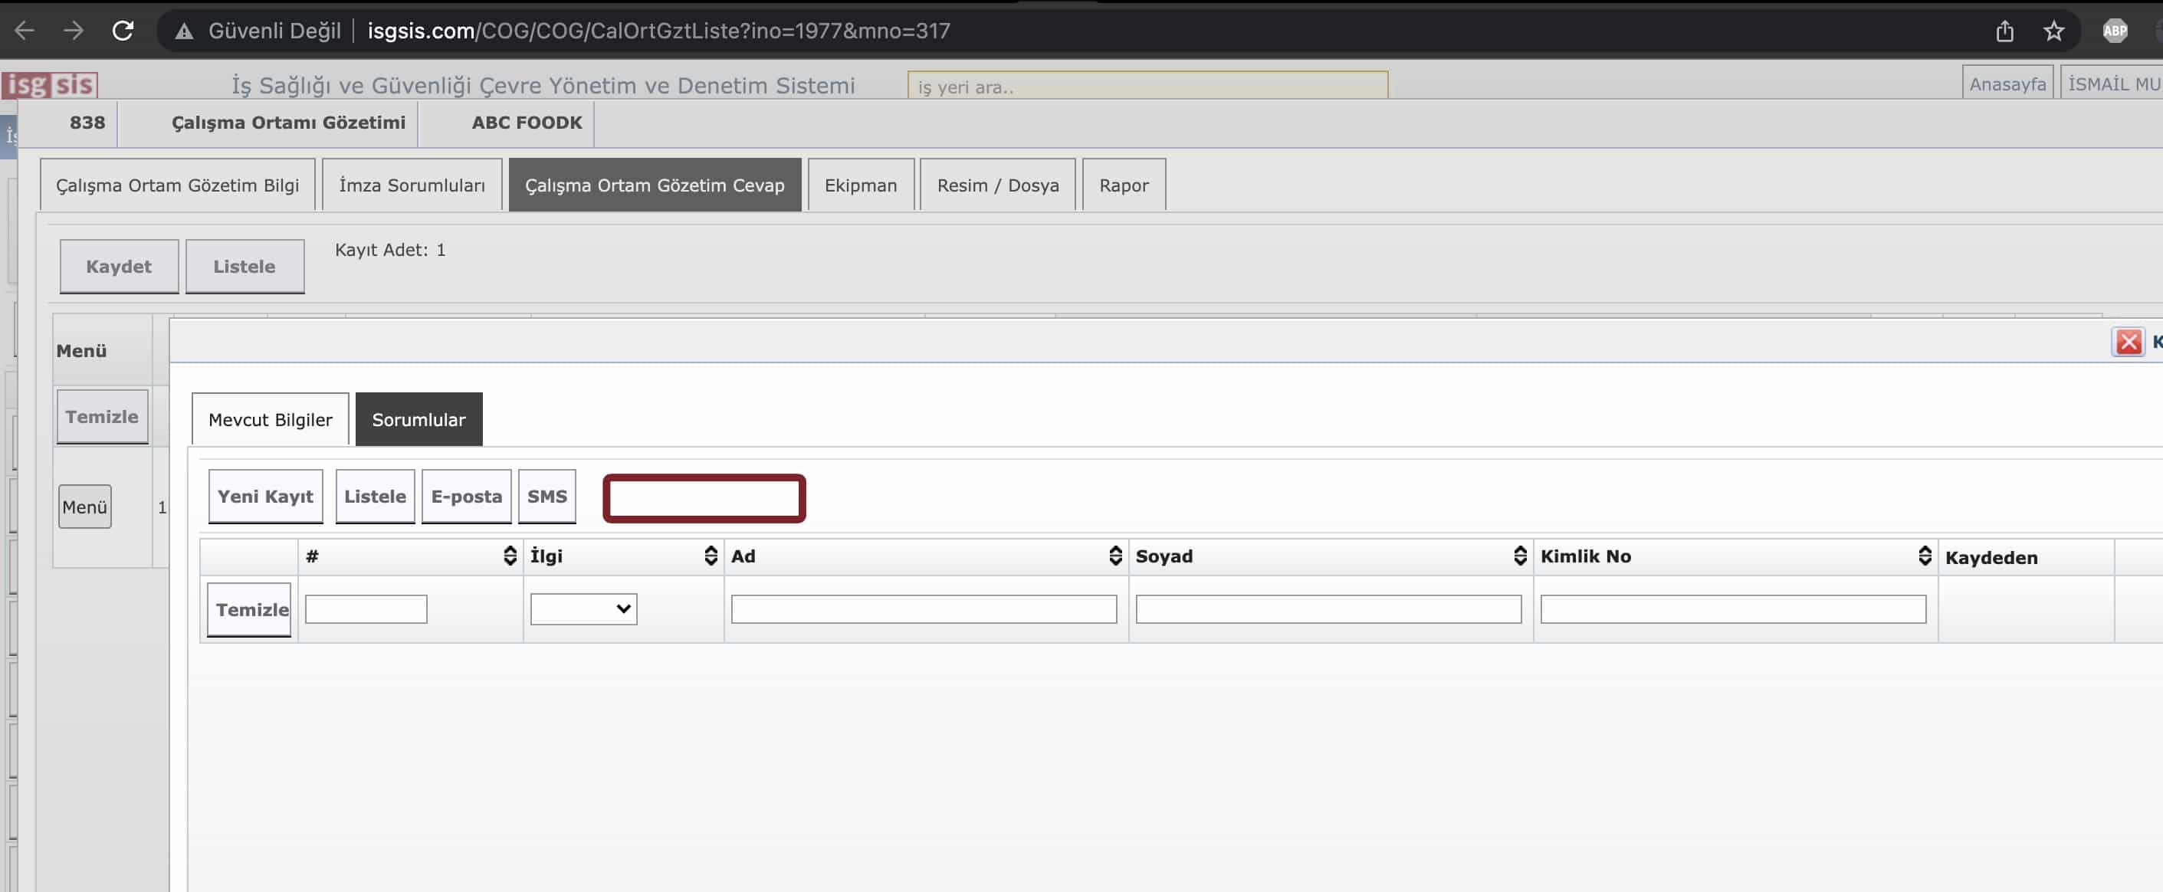This screenshot has width=2163, height=892.
Task: Close the popup with red X icon
Action: click(2128, 342)
